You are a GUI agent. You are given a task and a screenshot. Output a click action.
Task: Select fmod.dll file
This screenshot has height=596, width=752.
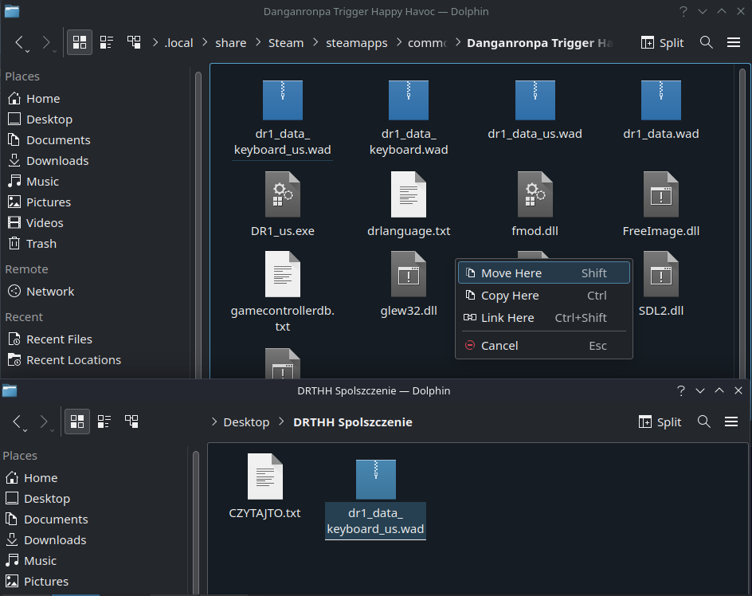point(535,204)
